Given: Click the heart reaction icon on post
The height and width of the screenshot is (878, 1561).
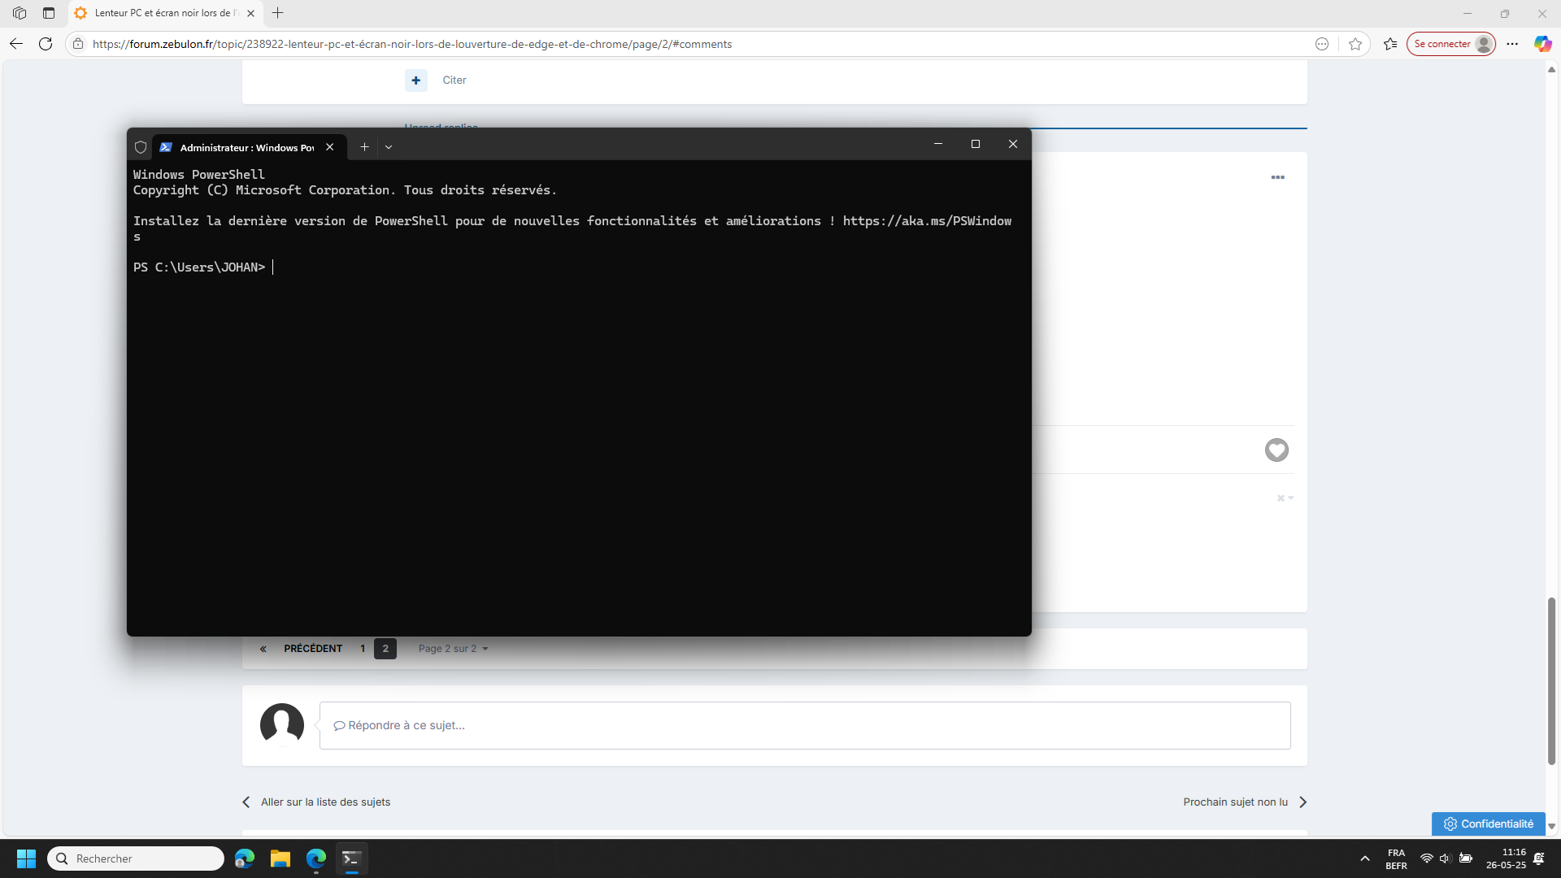Looking at the screenshot, I should pos(1276,450).
